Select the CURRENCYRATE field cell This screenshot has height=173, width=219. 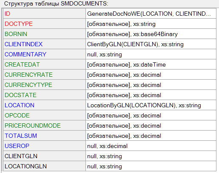pos(44,75)
